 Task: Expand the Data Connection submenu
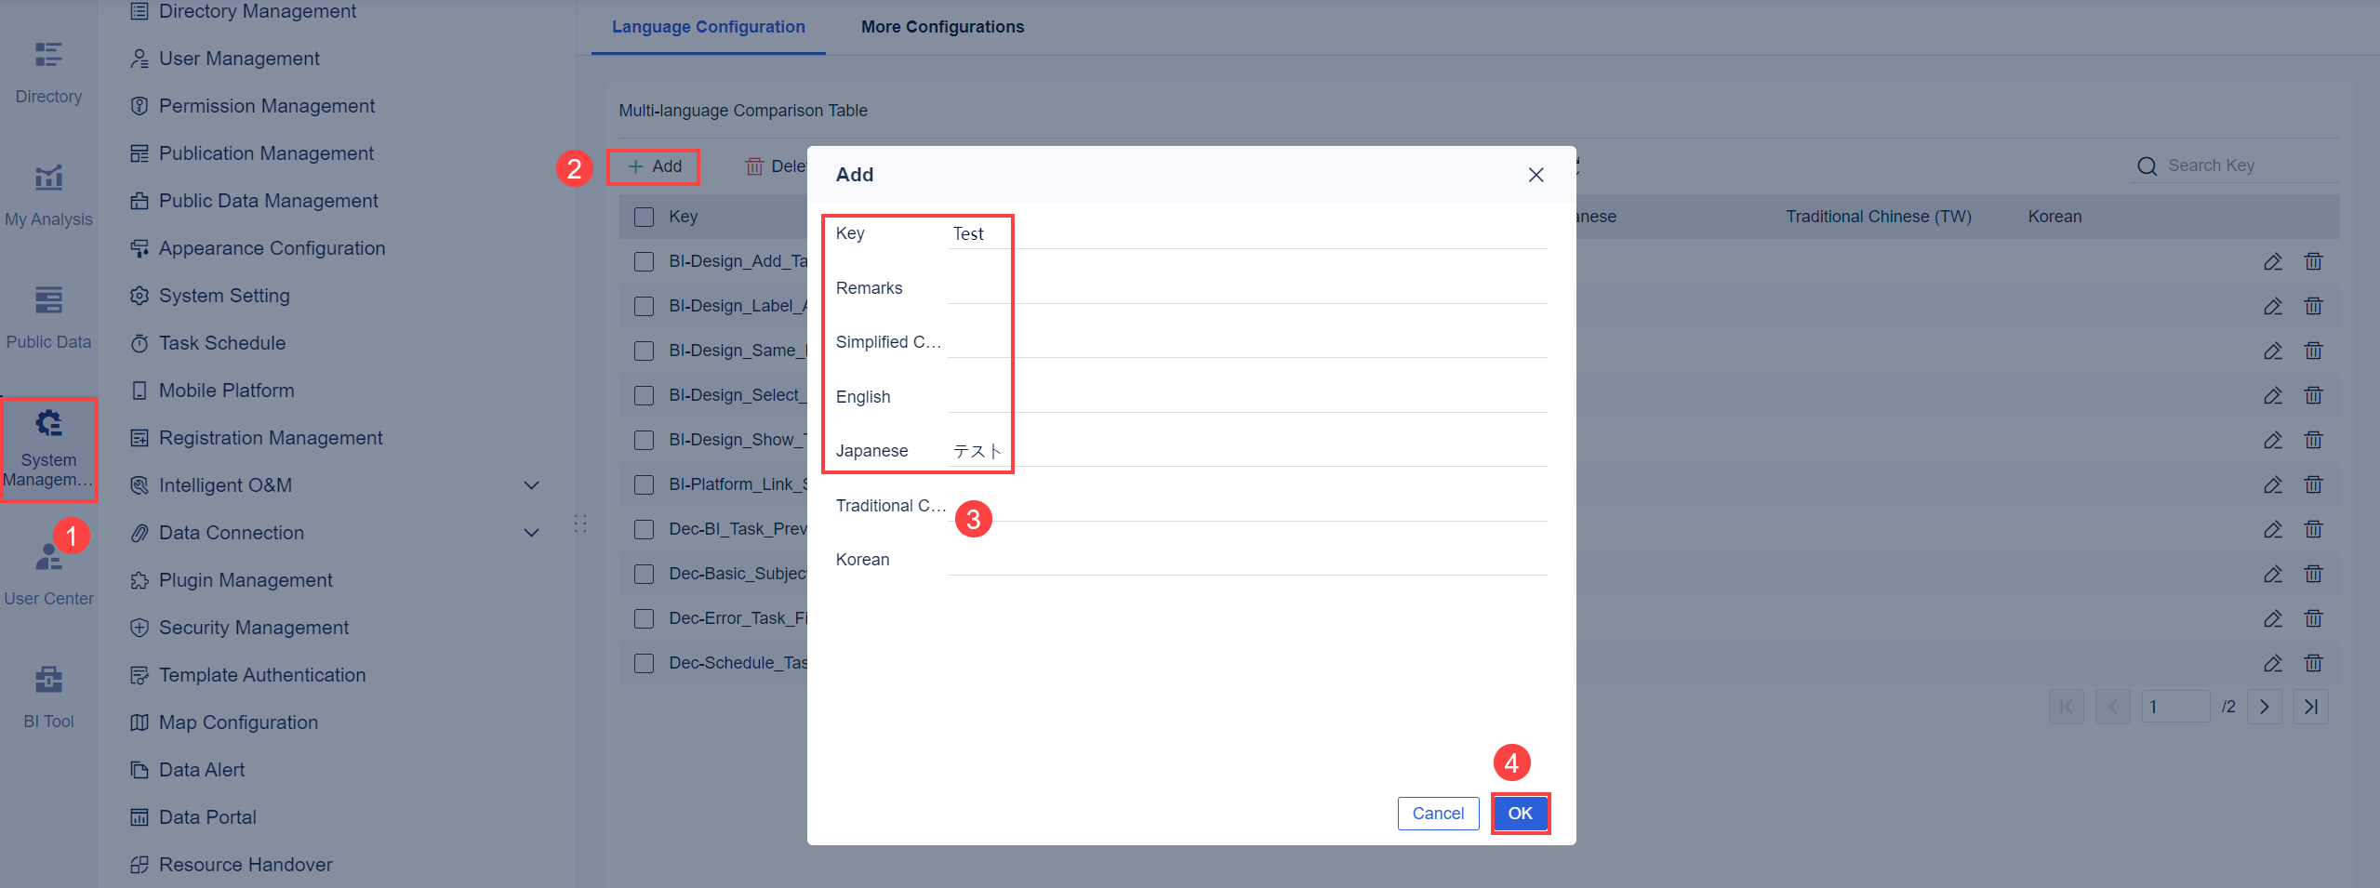click(530, 532)
